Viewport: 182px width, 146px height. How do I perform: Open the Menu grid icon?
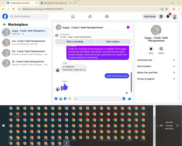(161, 16)
